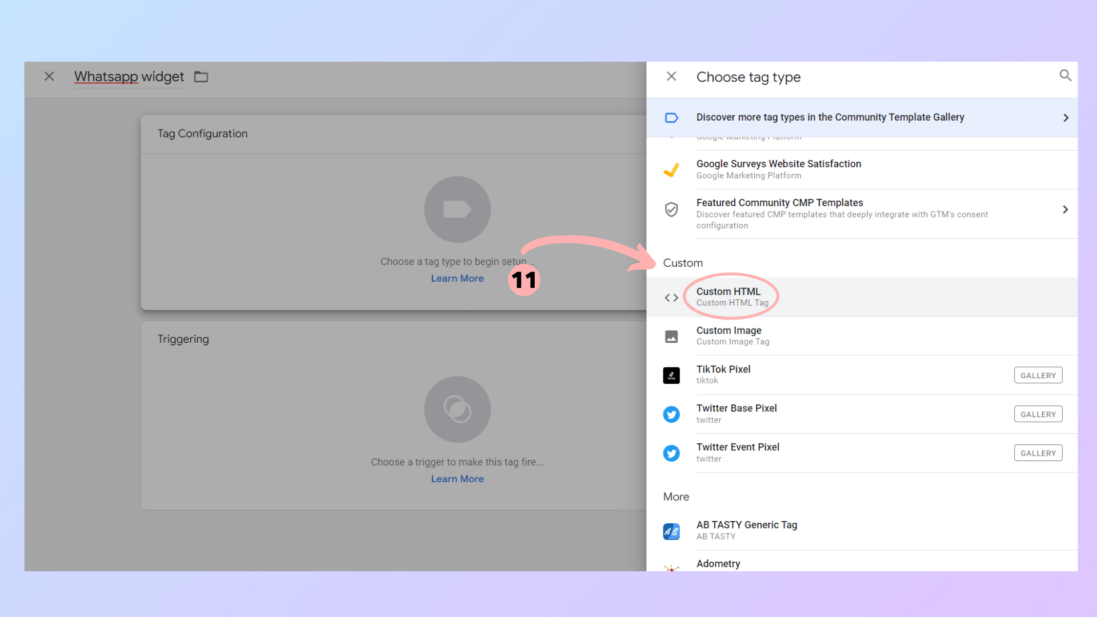This screenshot has width=1097, height=617.
Task: Click the tag icon in Tag Configuration
Action: [x=457, y=209]
